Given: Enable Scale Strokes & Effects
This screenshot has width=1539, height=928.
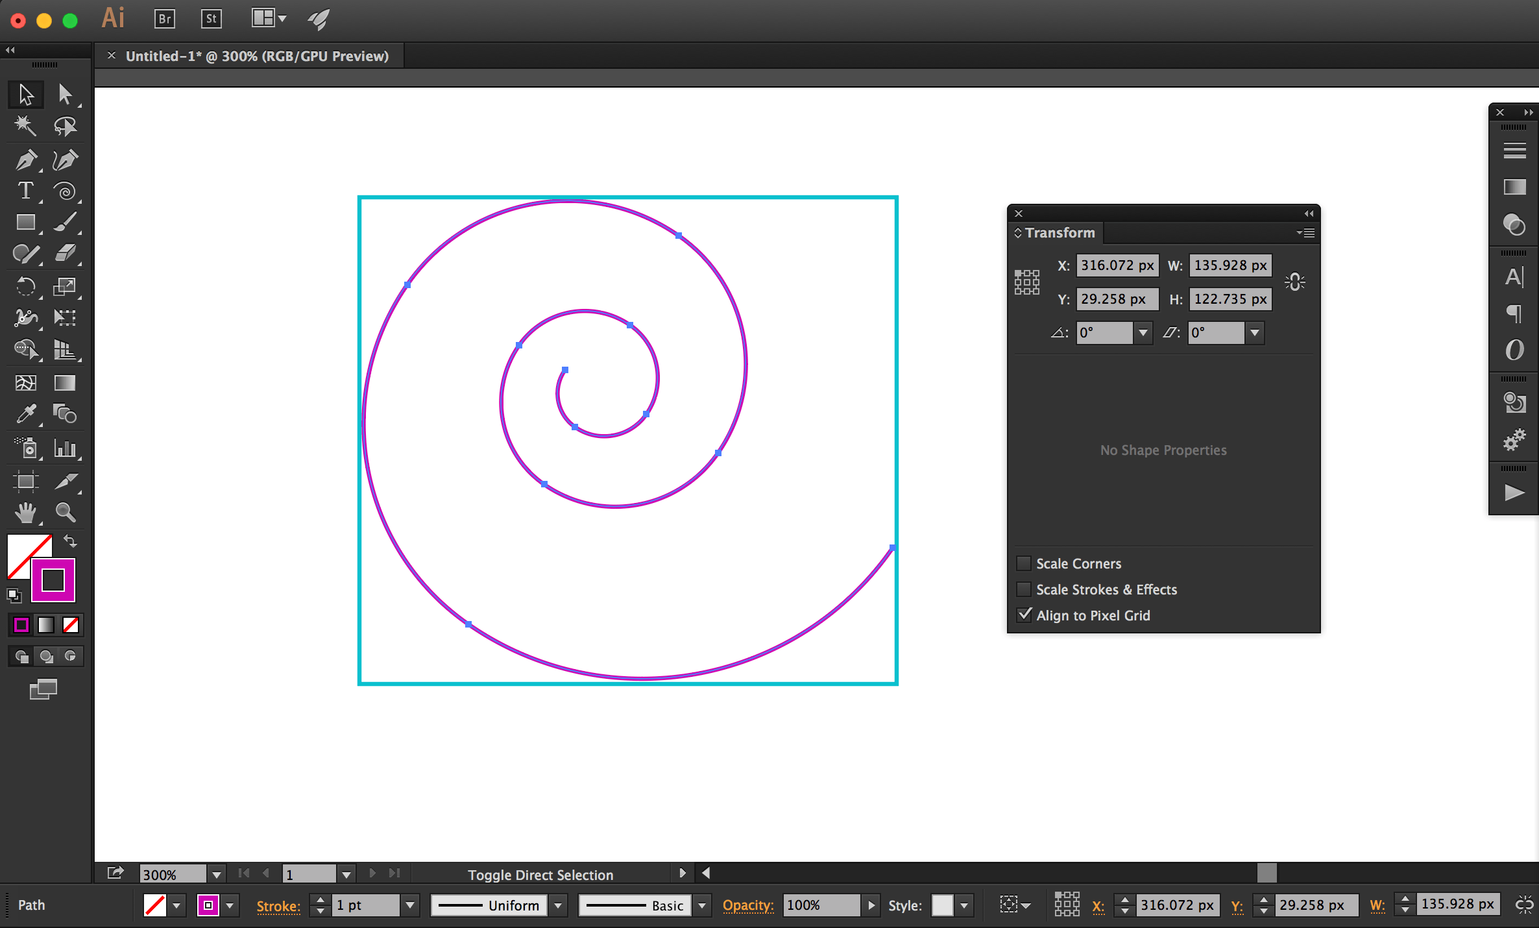Looking at the screenshot, I should tap(1023, 589).
